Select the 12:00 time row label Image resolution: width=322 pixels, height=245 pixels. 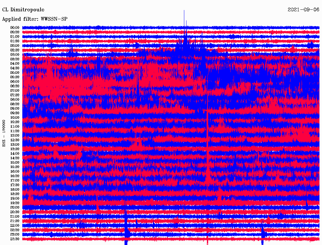(x=15, y=135)
